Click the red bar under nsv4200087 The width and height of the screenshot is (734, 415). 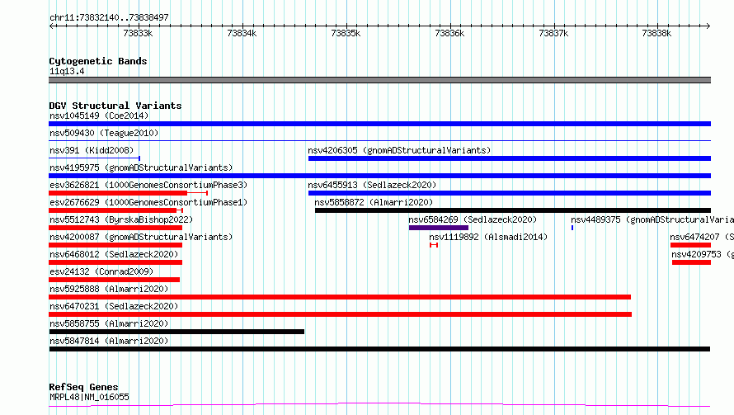click(x=115, y=245)
